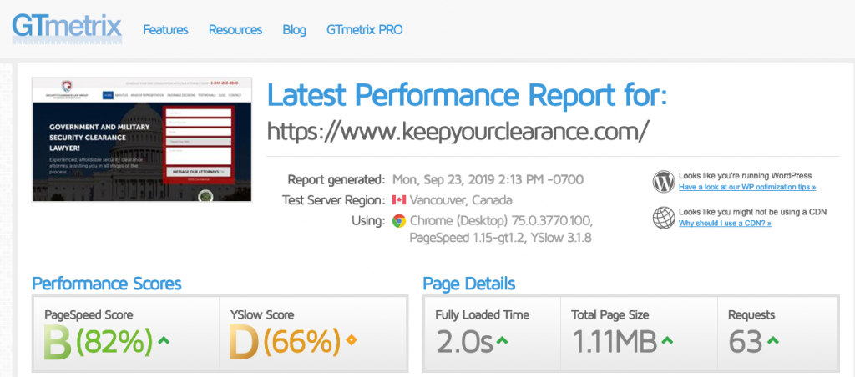Click the WordPress logo icon
Viewport: 855px width, 377px height.
(664, 182)
